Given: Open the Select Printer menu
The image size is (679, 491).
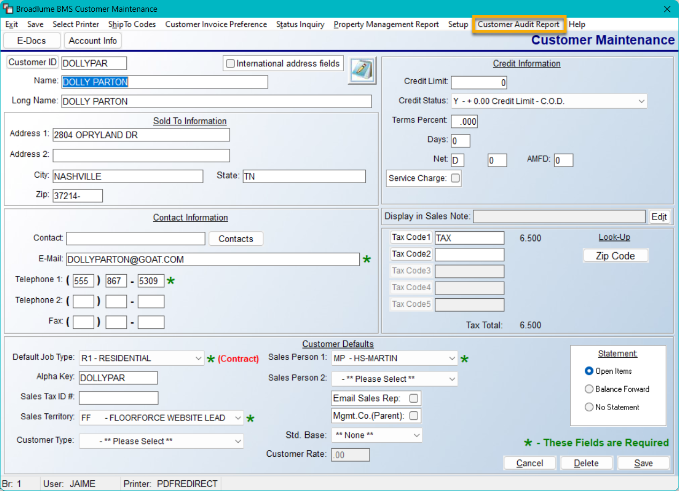Looking at the screenshot, I should tap(76, 25).
